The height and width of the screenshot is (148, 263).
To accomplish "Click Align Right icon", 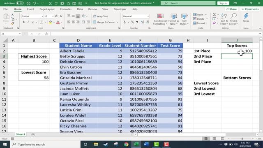I will [x=78, y=22].
